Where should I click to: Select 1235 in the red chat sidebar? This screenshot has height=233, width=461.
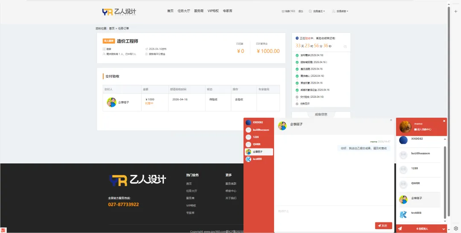[x=259, y=137]
